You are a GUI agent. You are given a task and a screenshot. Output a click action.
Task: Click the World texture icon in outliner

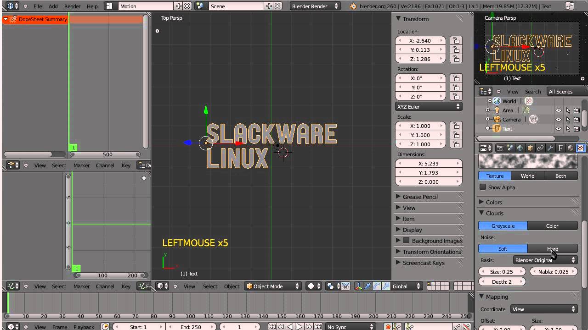point(529,101)
